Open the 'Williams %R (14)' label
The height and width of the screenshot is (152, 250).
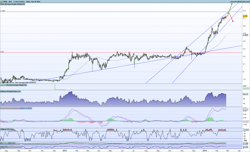(x=7, y=129)
